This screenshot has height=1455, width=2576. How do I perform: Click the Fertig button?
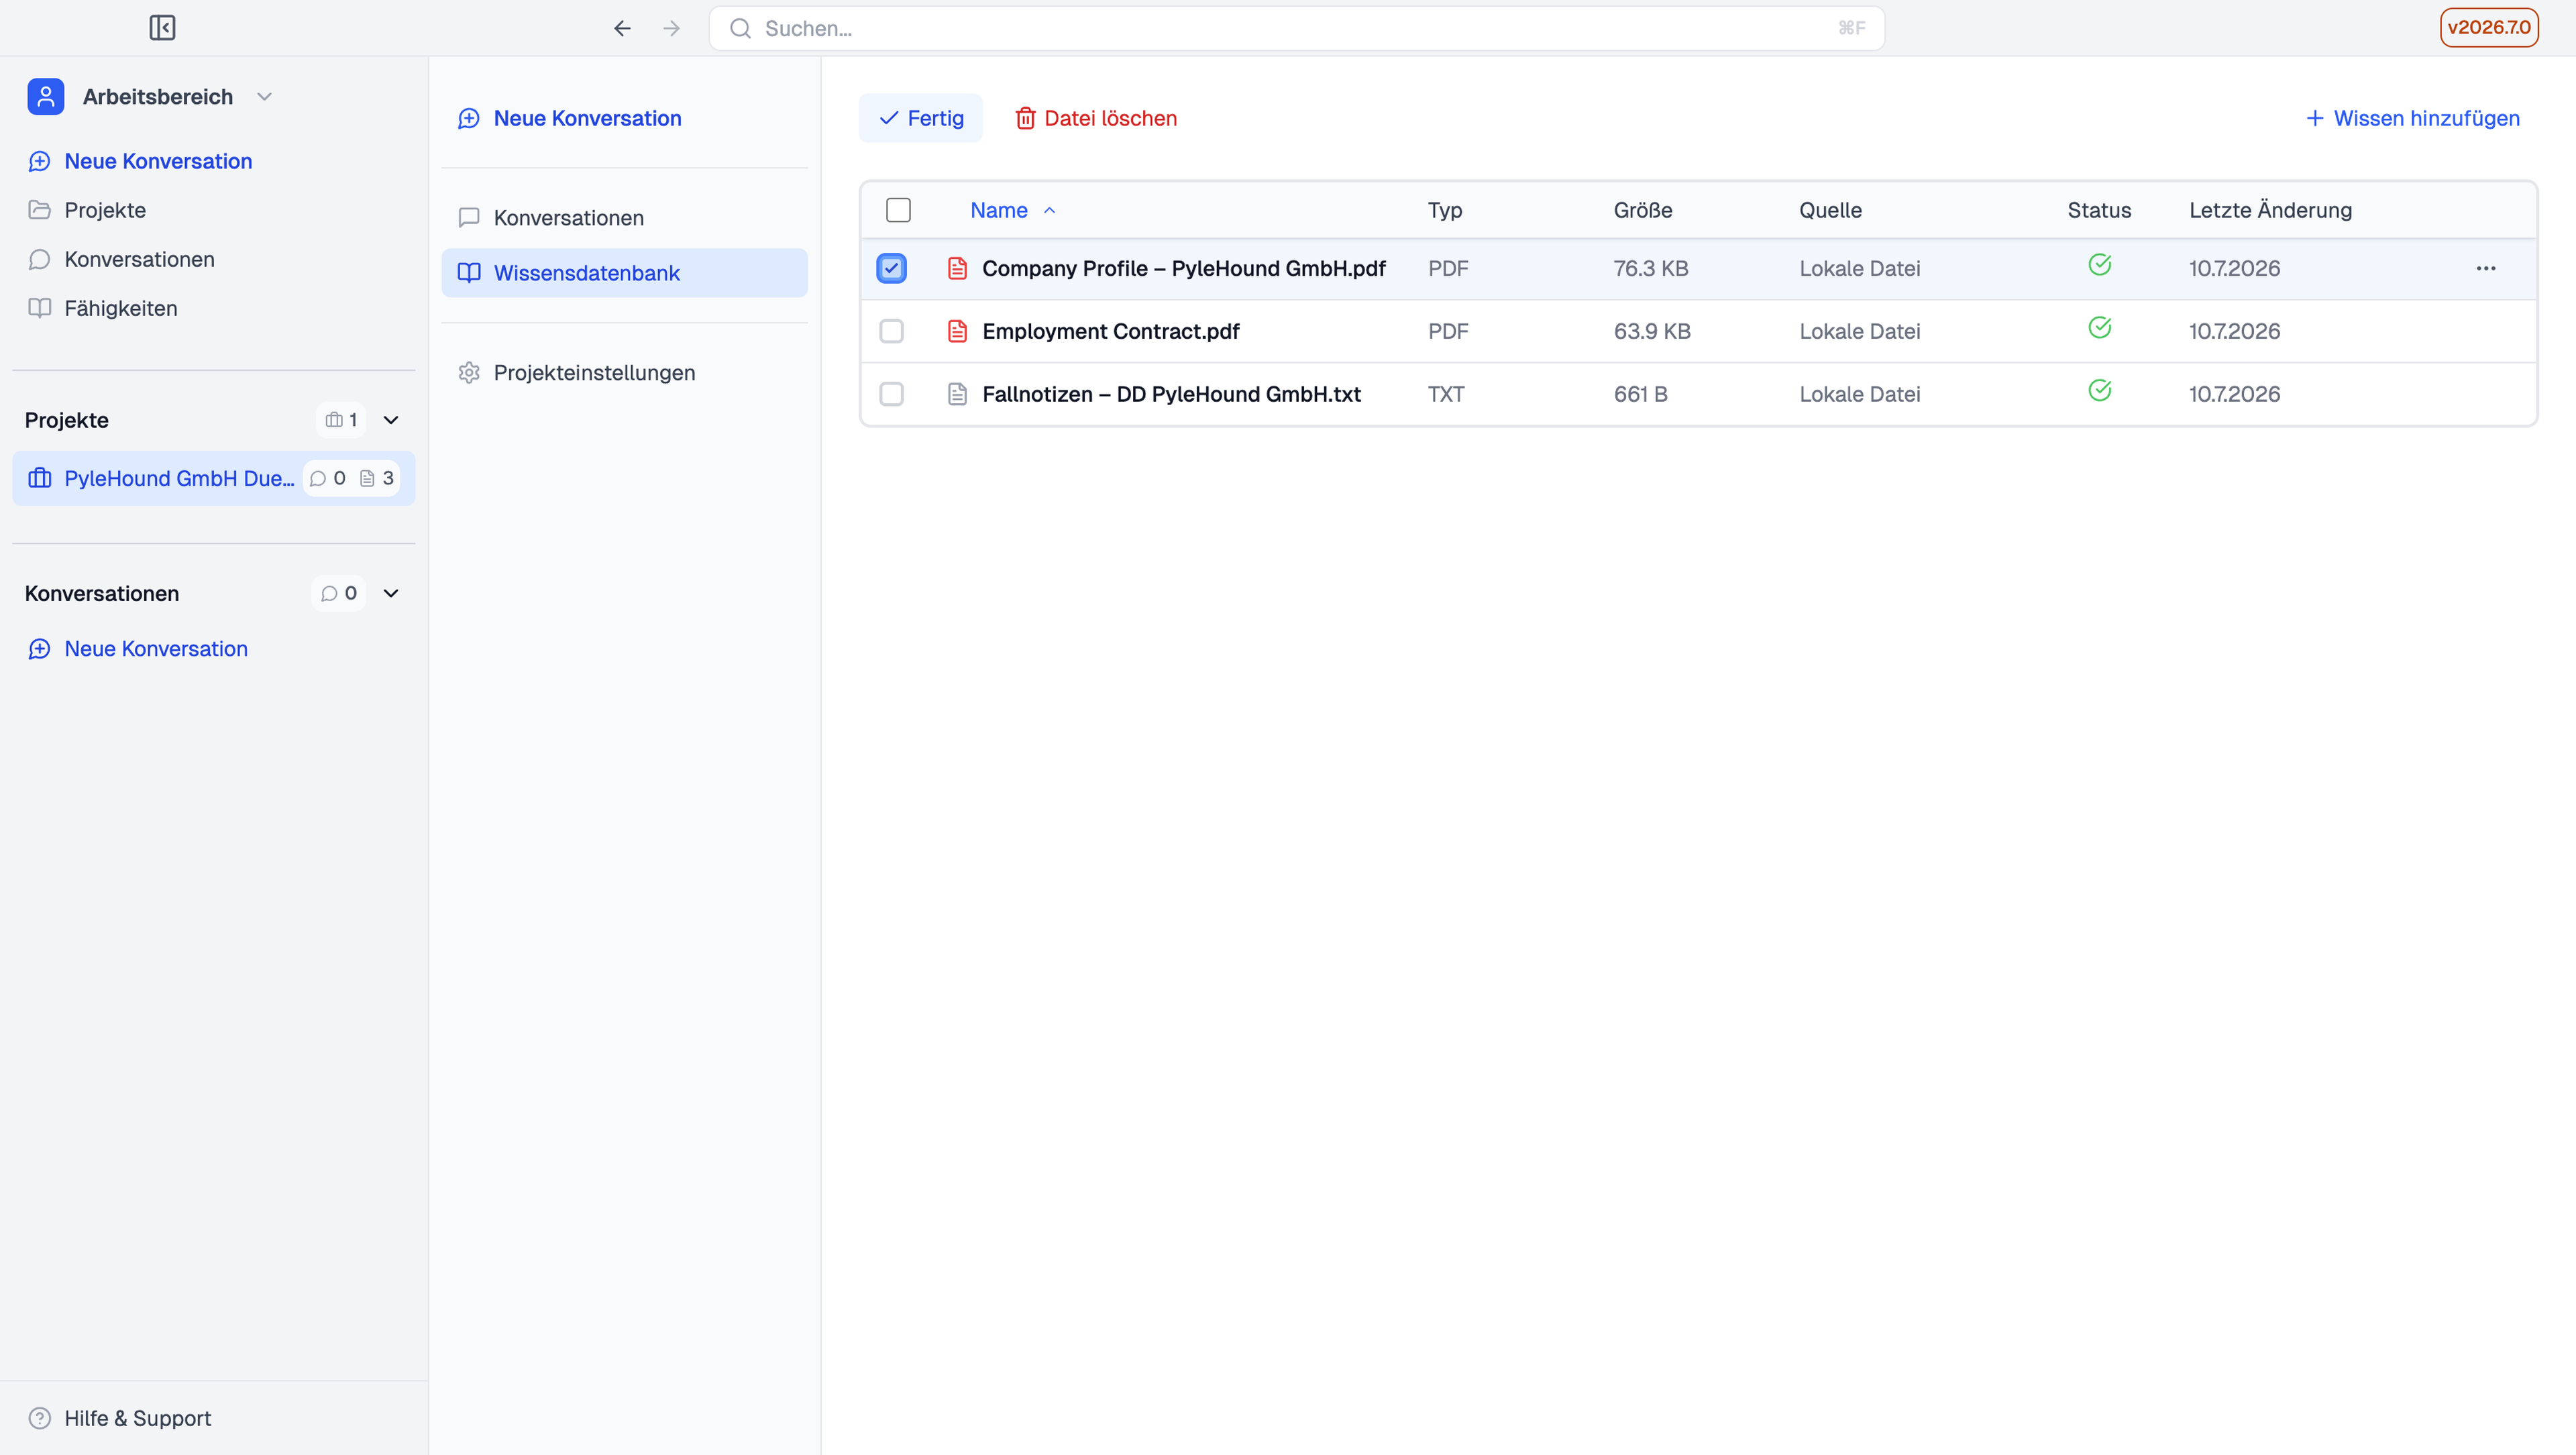(920, 118)
